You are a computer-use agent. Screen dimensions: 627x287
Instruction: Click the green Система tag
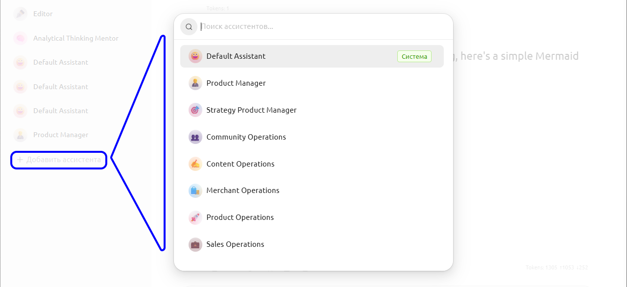pyautogui.click(x=414, y=56)
